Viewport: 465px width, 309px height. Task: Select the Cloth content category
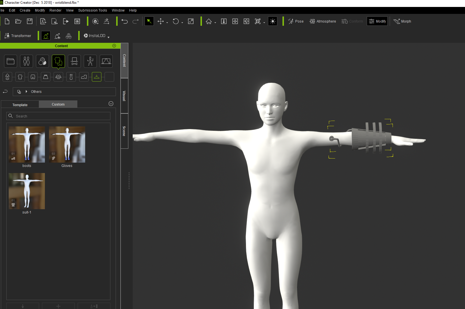(x=59, y=61)
